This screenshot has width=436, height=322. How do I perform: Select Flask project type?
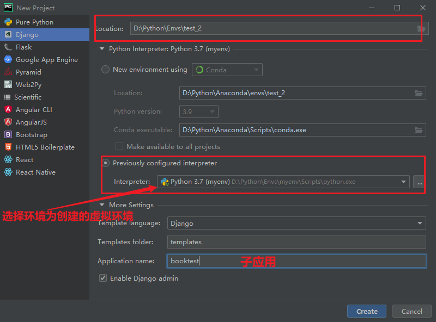click(x=45, y=47)
